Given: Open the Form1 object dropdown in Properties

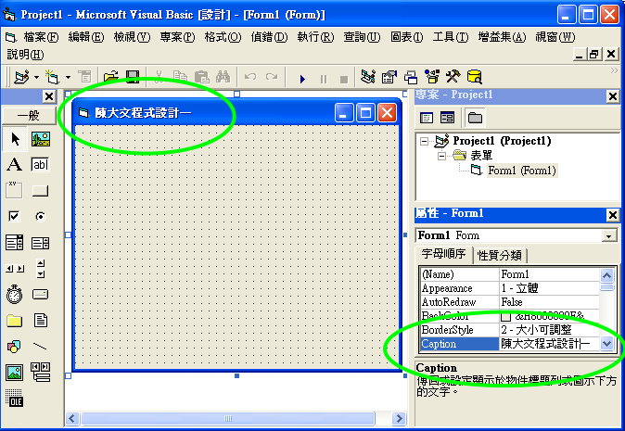Looking at the screenshot, I should [609, 236].
